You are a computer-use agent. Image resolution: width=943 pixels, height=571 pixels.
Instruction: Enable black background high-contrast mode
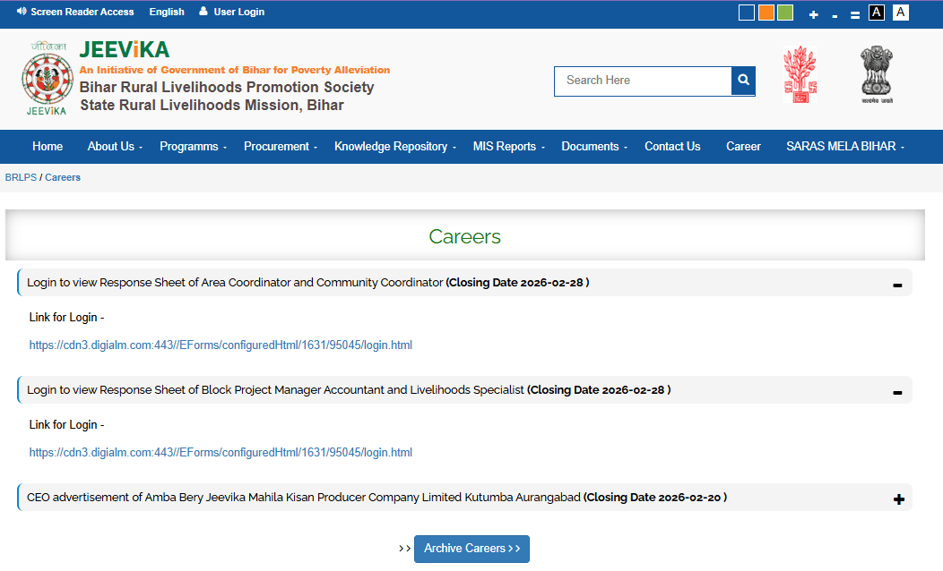(x=877, y=13)
